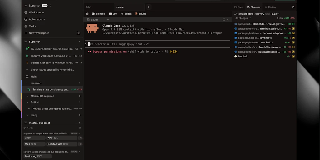Launch the codex preset
Image resolution: width=320 pixels, height=160 pixels.
click(x=126, y=14)
